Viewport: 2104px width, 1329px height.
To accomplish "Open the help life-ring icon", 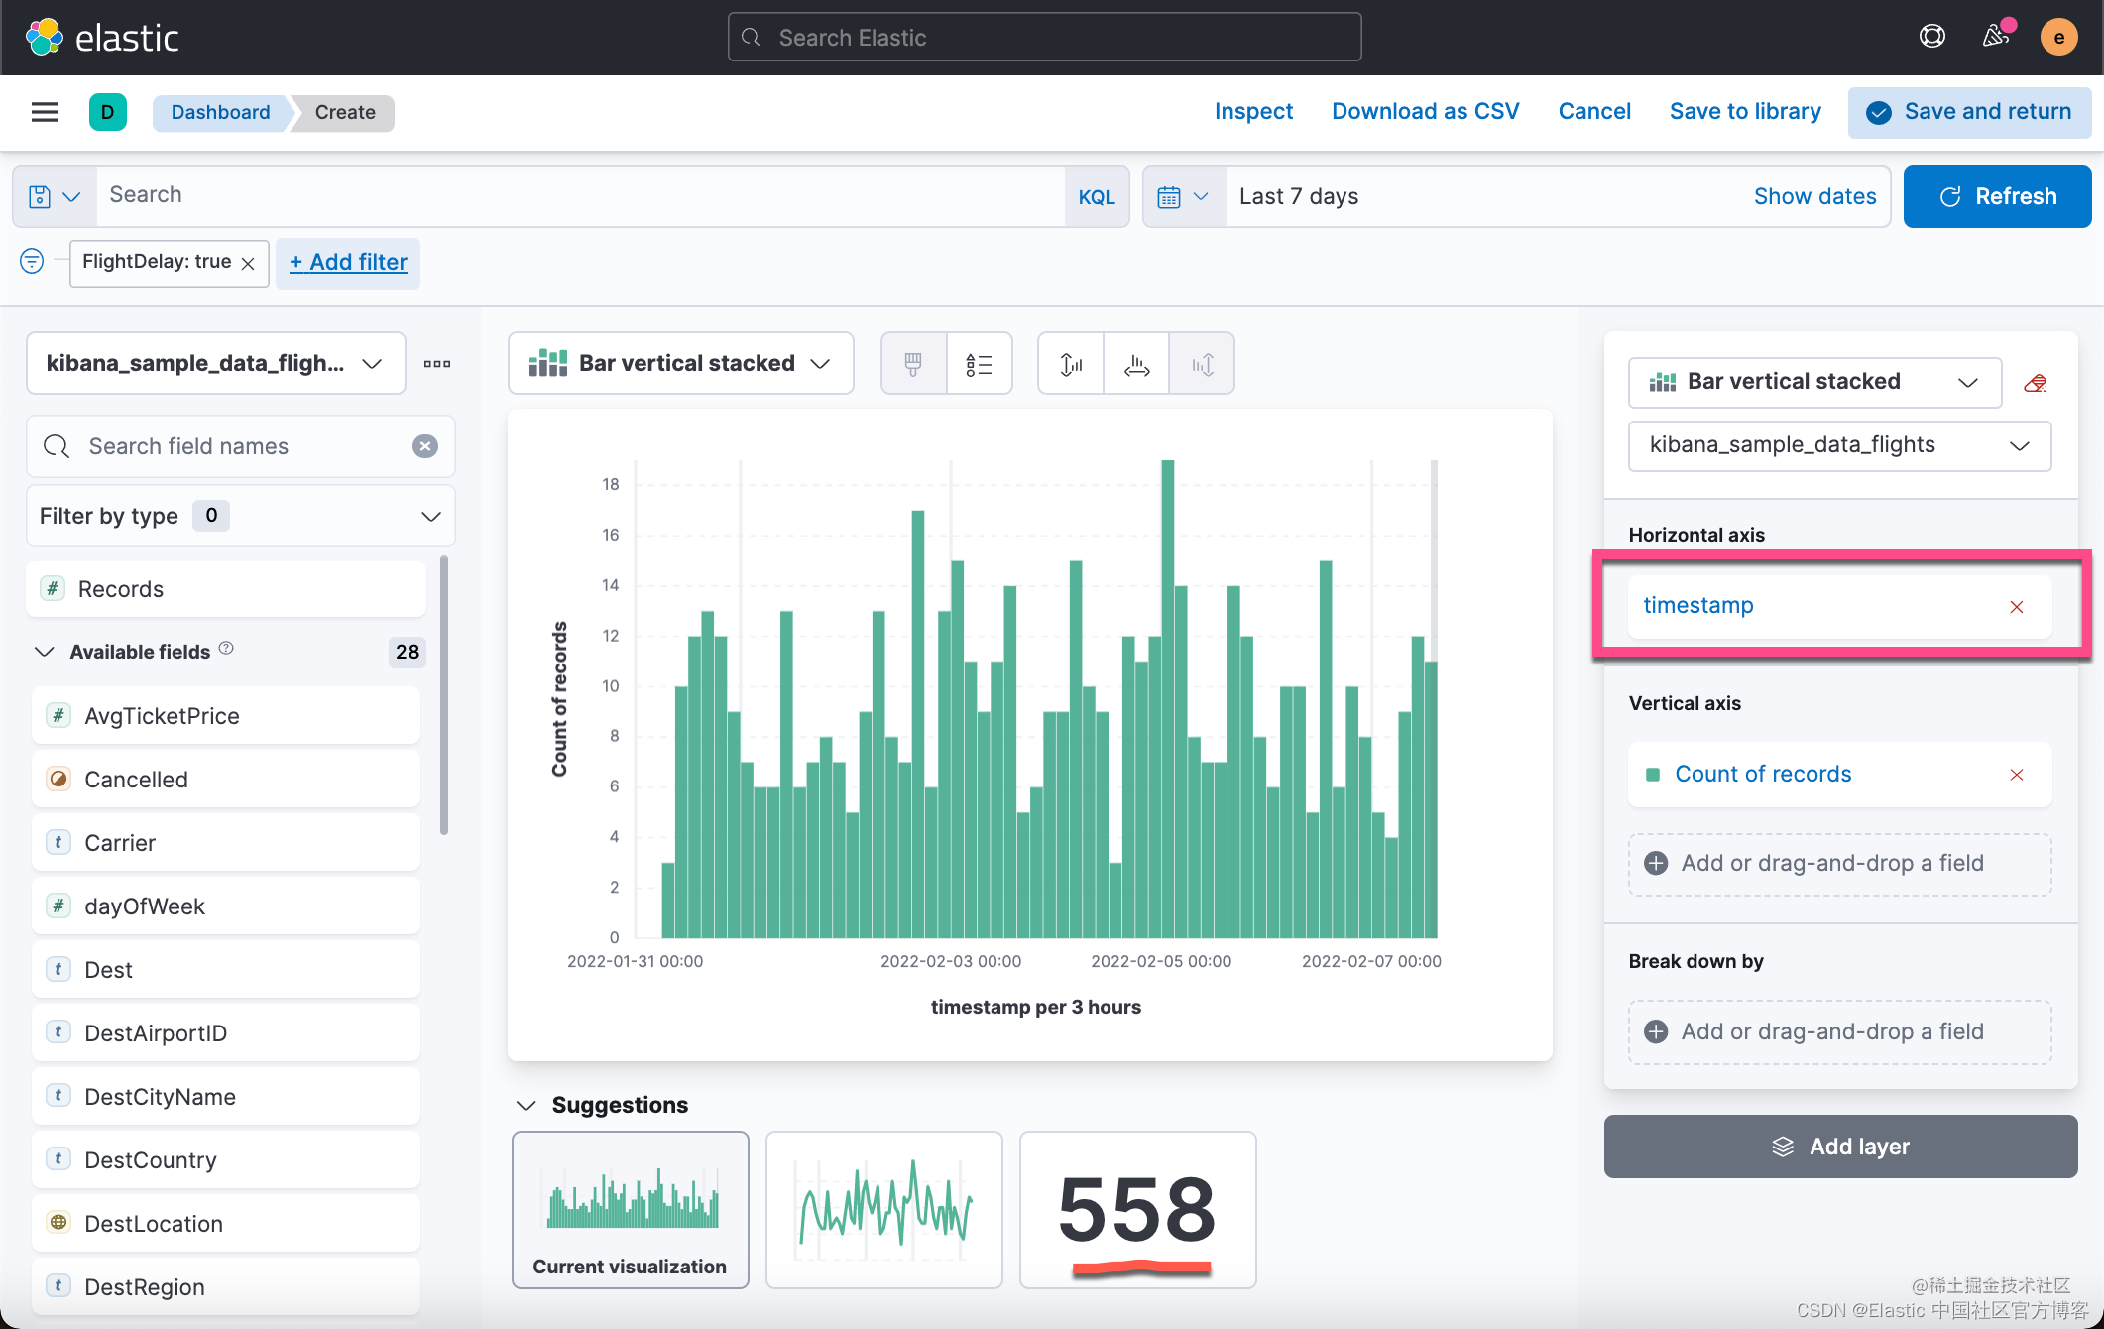I will 1932,36.
